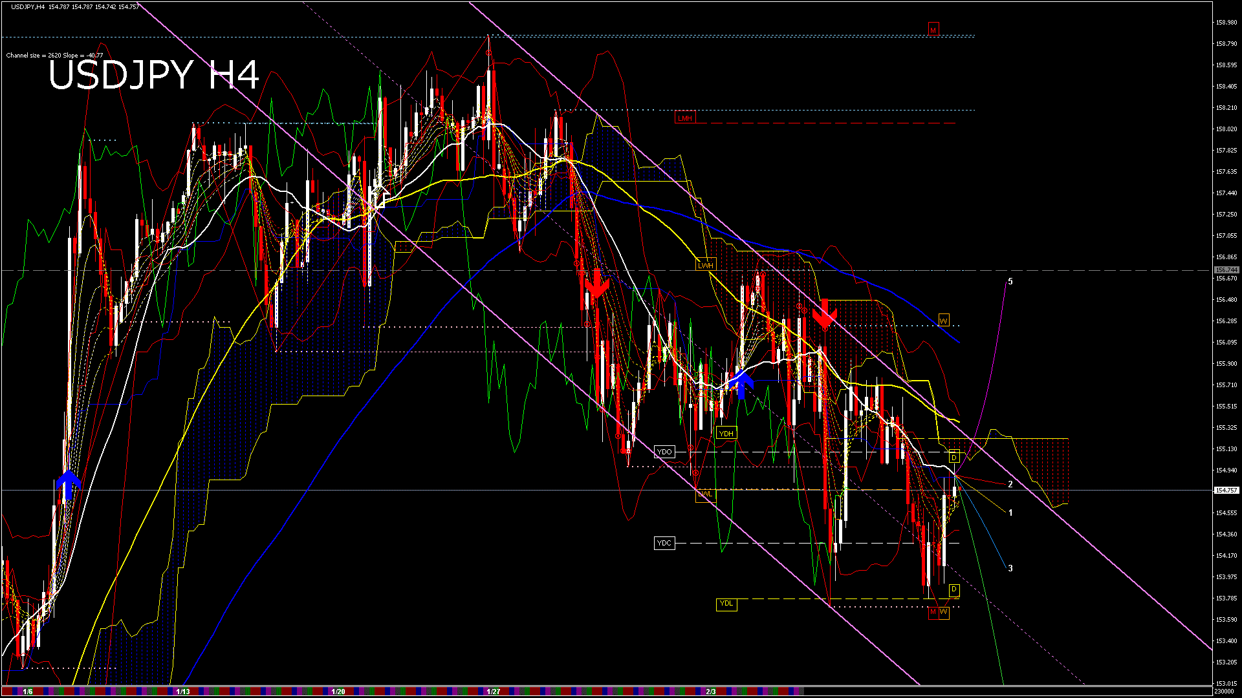Click the red down arrow below LWH label
The height and width of the screenshot is (698, 1242).
pos(596,284)
